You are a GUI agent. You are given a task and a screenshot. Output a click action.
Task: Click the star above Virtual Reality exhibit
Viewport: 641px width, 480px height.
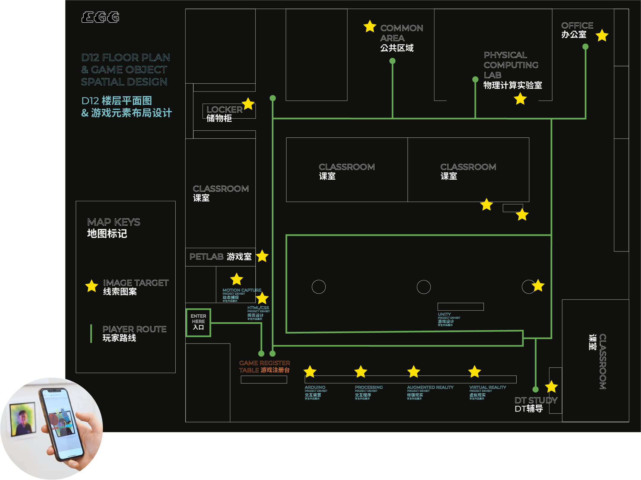coord(474,372)
